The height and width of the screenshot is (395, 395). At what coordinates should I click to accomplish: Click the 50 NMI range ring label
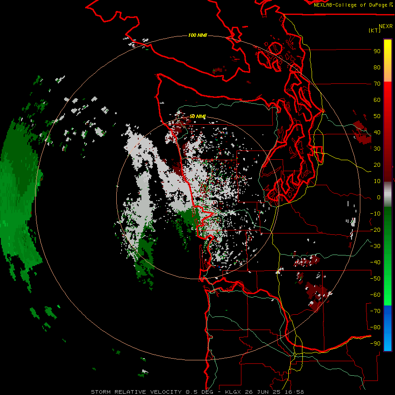tap(197, 116)
